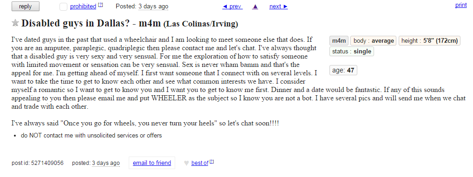
Task: Click the status single tag
Action: [352, 51]
